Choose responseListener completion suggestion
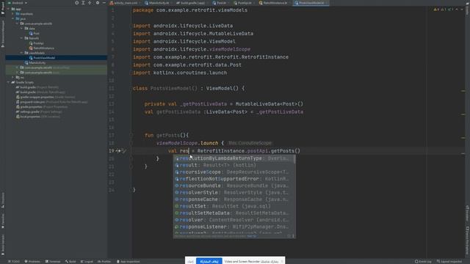 234,227
